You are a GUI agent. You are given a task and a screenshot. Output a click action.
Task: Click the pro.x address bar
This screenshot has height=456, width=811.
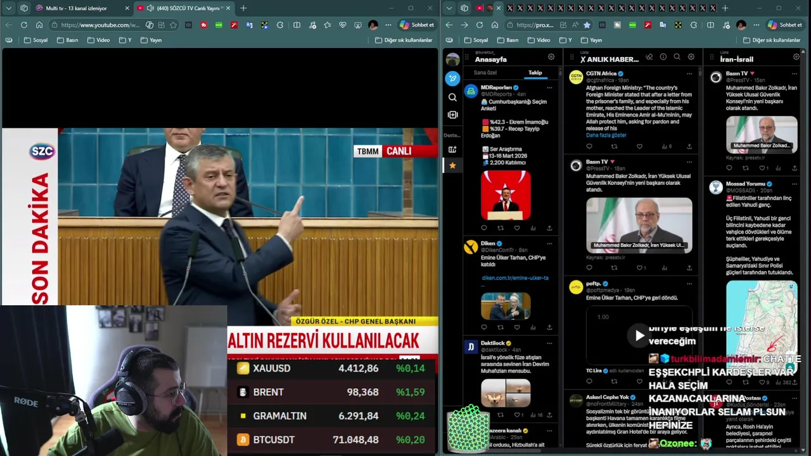click(535, 25)
